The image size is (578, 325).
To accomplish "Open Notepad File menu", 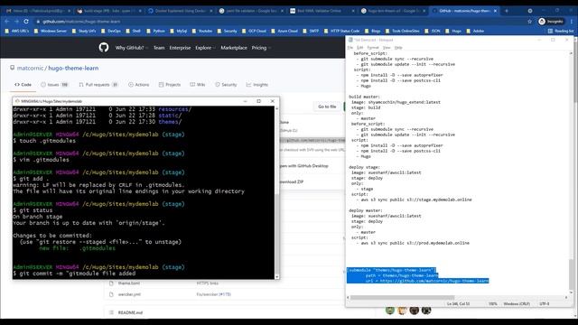I will coord(350,48).
